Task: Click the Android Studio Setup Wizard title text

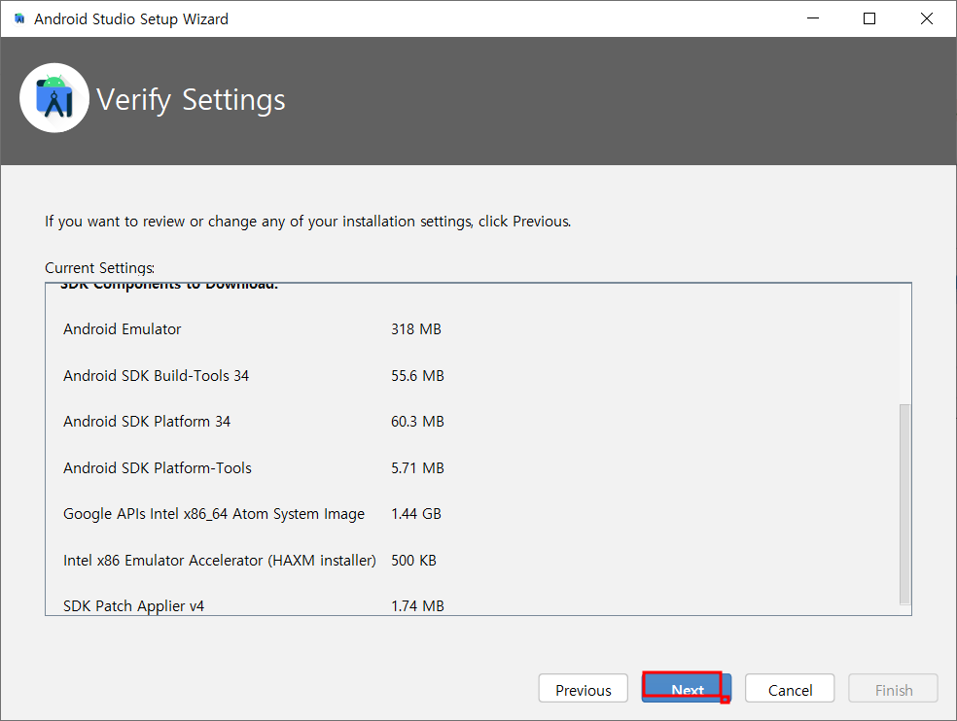Action: (x=131, y=18)
